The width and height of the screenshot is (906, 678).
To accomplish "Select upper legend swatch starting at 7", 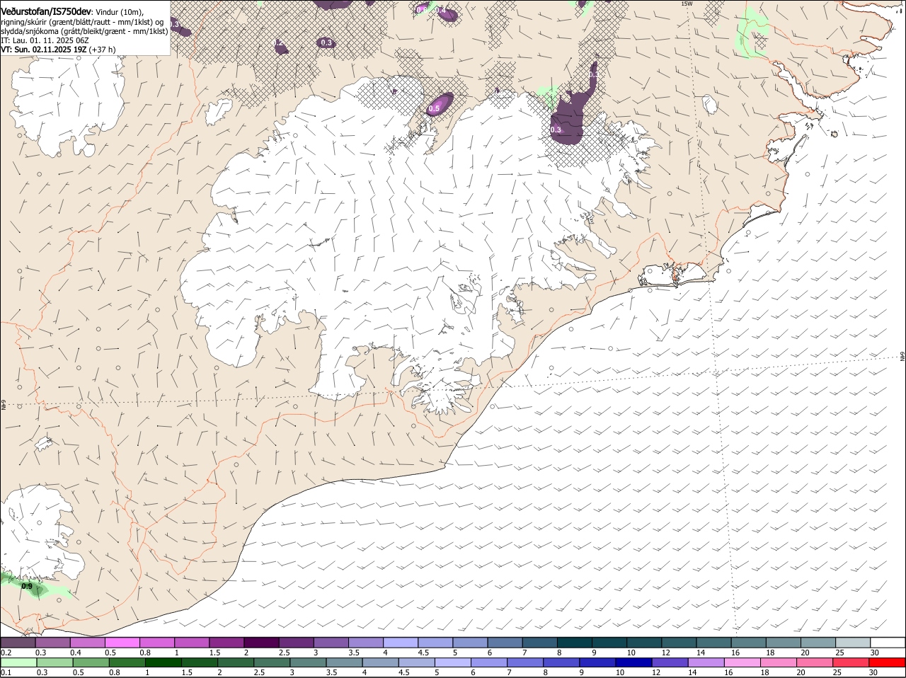I will click(x=539, y=643).
